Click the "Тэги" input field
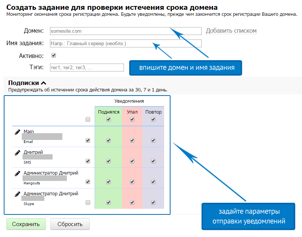The width and height of the screenshot is (302, 237). point(86,67)
